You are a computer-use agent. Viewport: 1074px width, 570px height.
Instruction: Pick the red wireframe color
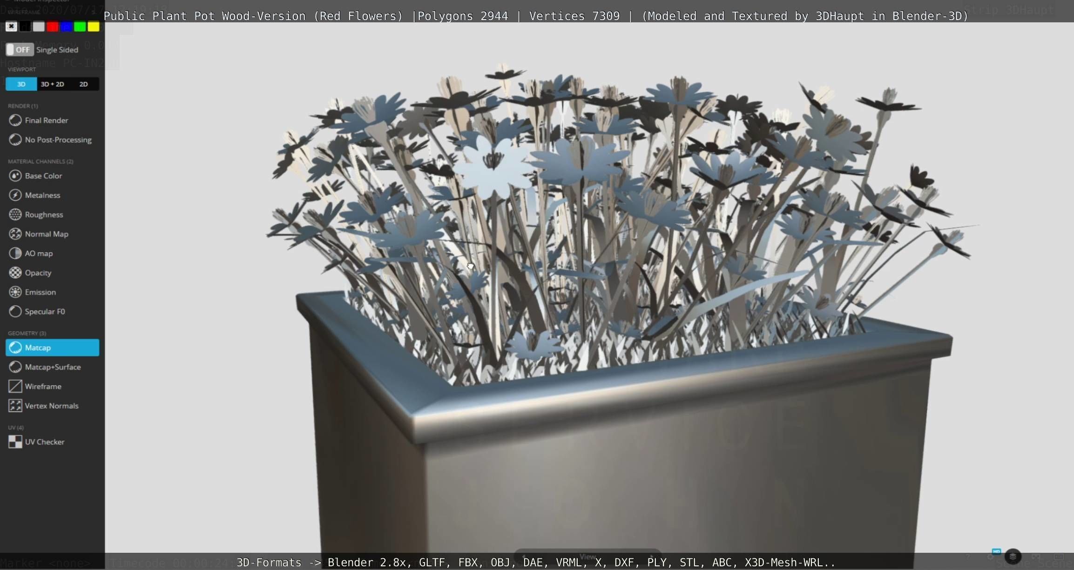tap(53, 27)
